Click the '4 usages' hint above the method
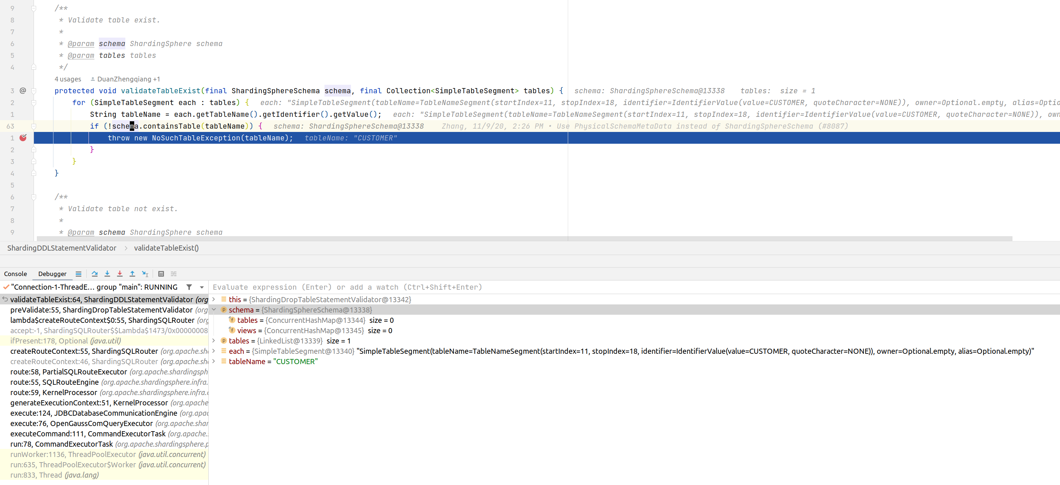This screenshot has width=1060, height=485. click(68, 79)
